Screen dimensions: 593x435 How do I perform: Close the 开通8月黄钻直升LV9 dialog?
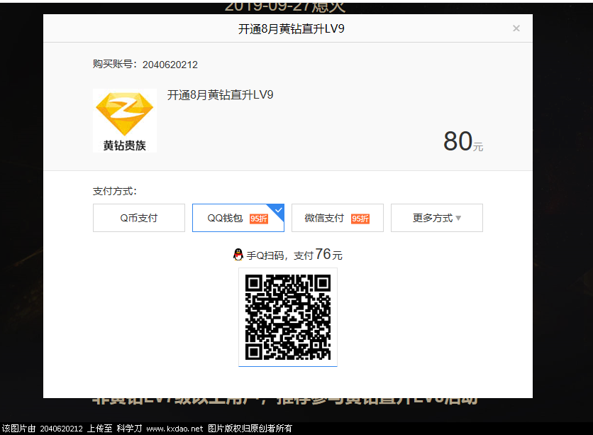516,28
